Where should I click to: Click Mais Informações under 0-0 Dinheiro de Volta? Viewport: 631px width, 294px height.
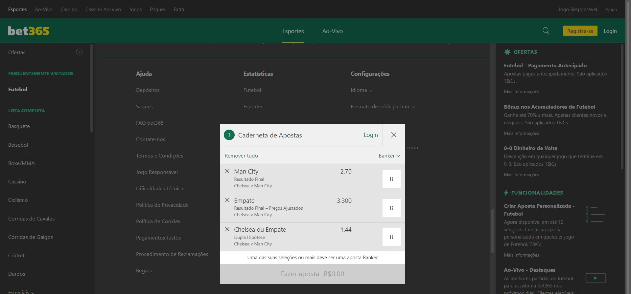point(522,175)
